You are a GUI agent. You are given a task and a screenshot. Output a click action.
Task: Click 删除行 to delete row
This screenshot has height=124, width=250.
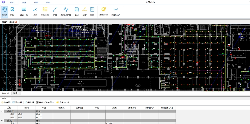click(29, 102)
